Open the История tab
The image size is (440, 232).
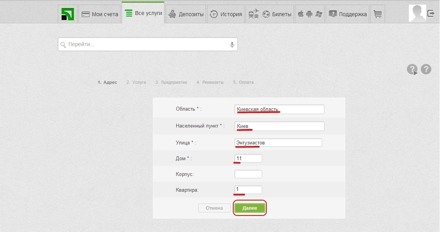226,14
